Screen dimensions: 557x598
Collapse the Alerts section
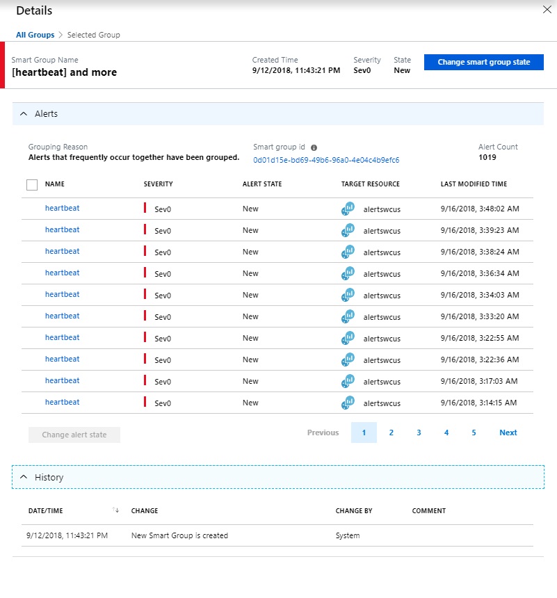(24, 114)
